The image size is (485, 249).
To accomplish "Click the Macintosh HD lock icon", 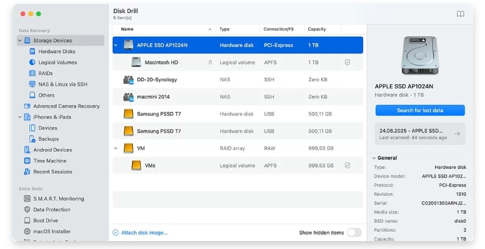I will pos(210,62).
